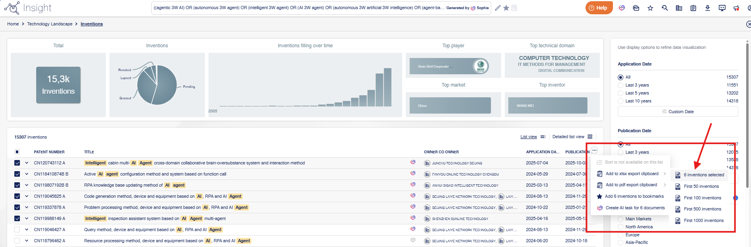Expand row chevron for CN119807192B B

pyautogui.click(x=27, y=185)
